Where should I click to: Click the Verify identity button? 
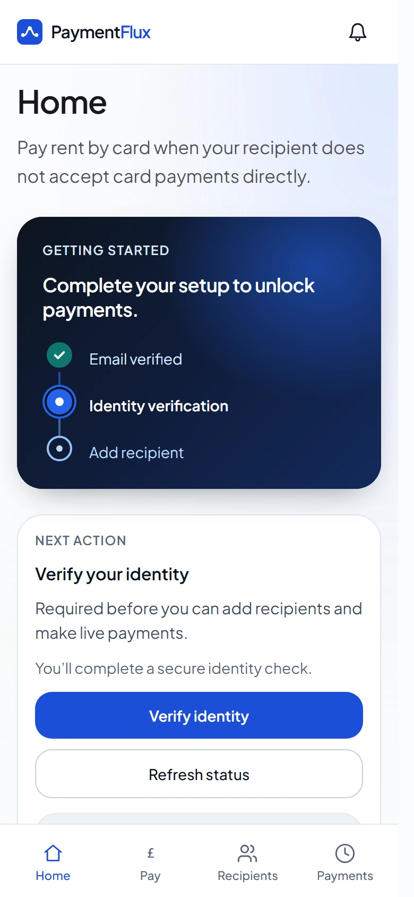coord(199,715)
